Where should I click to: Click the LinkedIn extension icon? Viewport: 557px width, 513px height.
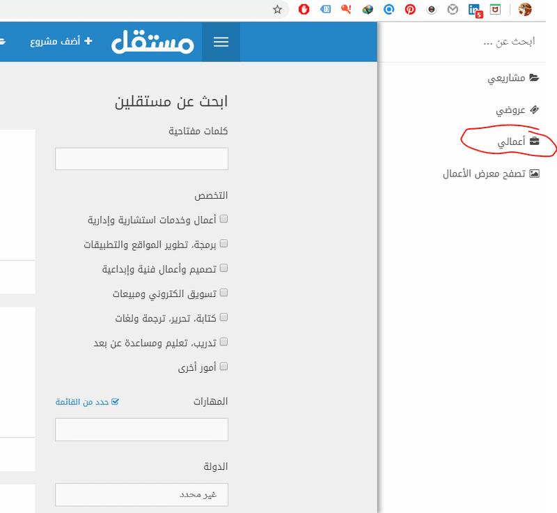473,10
